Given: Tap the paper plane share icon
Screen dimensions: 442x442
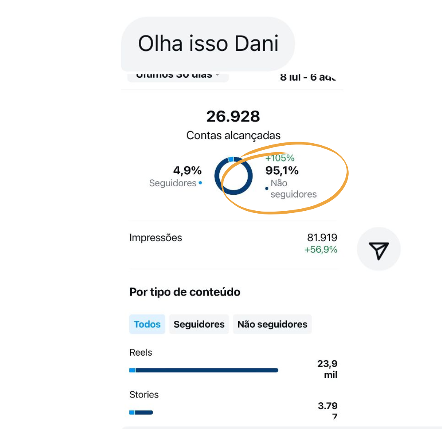Looking at the screenshot, I should (379, 249).
